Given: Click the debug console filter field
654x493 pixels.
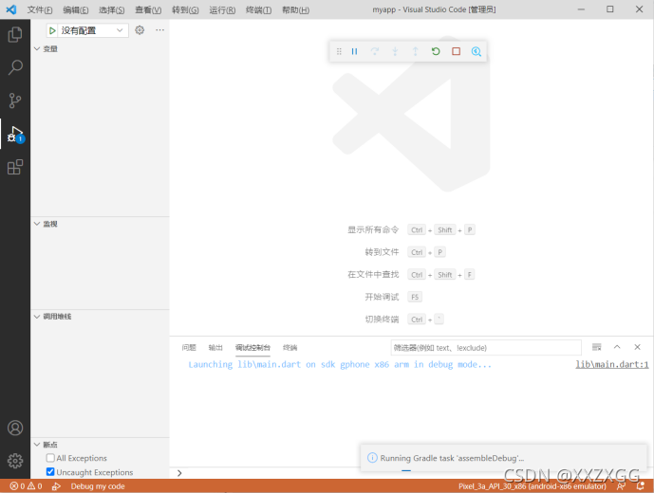Looking at the screenshot, I should pos(486,348).
